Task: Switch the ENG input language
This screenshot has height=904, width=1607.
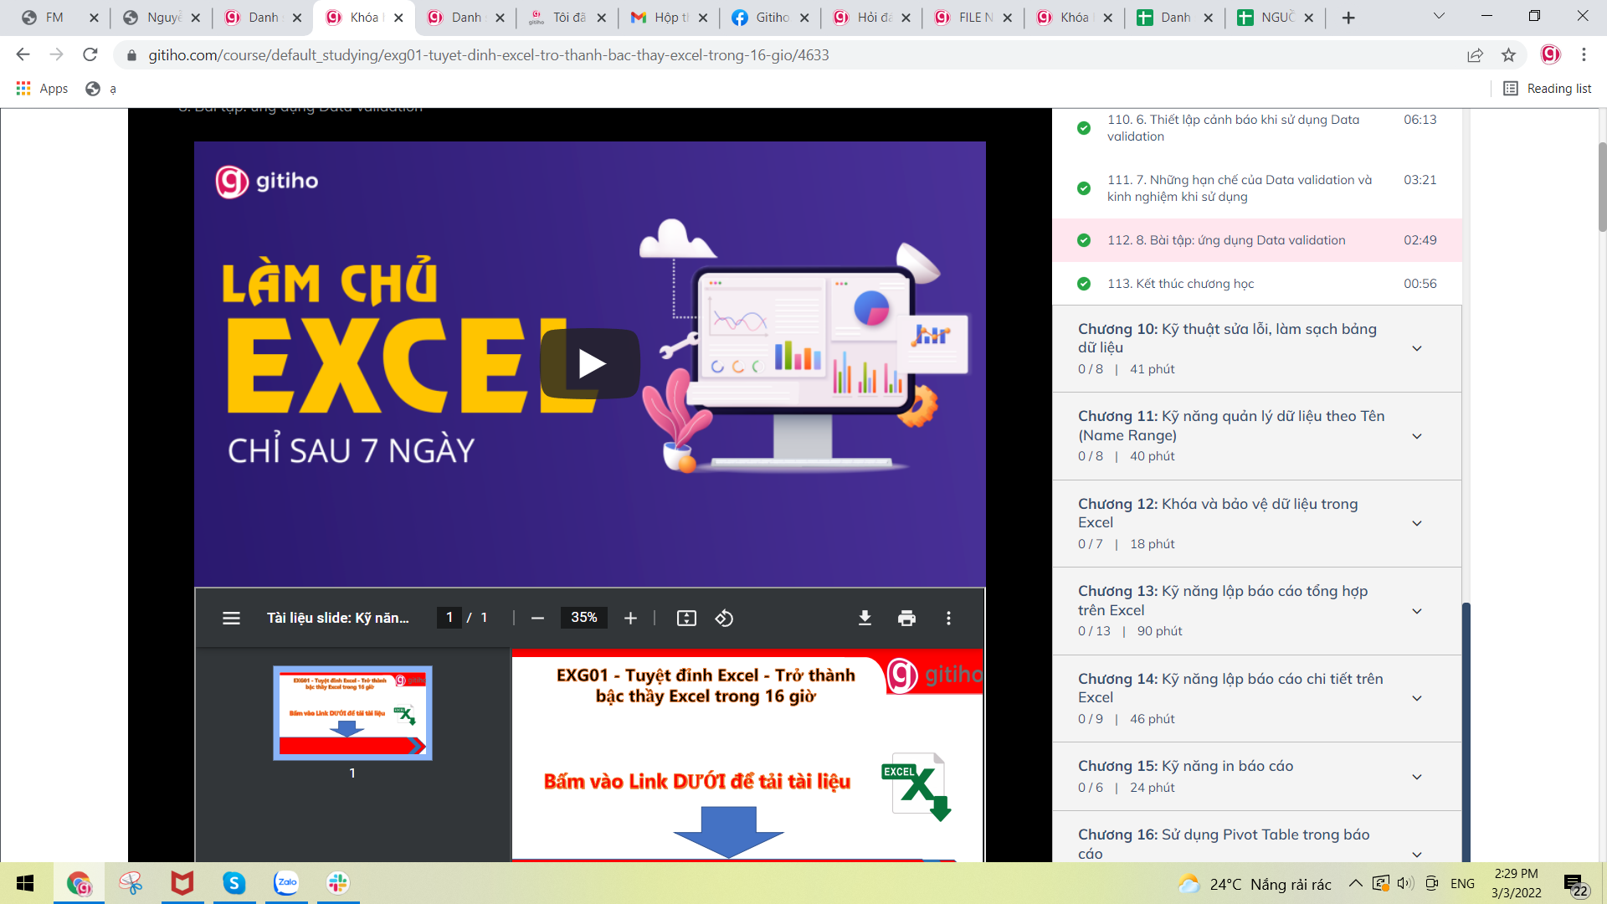Action: 1462,884
